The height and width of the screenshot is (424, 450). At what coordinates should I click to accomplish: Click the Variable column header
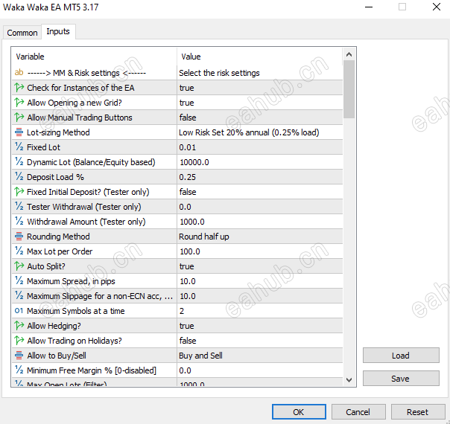(x=94, y=57)
